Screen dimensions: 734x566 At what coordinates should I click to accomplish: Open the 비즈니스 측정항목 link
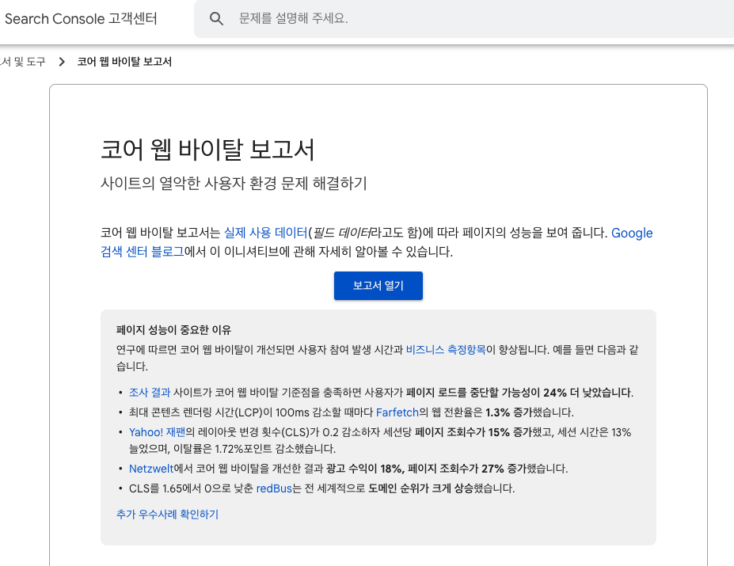coord(446,350)
